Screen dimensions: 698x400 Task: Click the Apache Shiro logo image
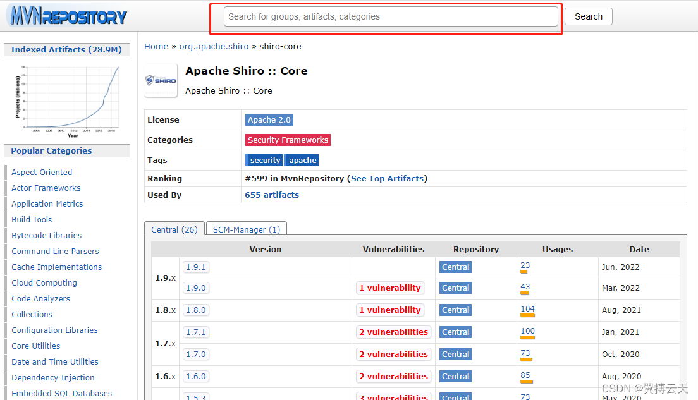tap(161, 80)
